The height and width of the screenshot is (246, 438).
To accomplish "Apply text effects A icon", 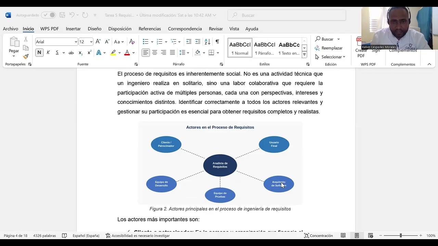I will (x=99, y=53).
